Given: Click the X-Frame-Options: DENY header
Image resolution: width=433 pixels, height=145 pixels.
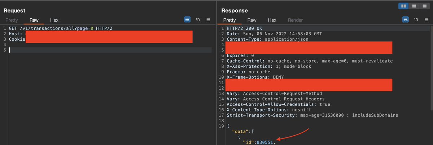Looking at the screenshot, I should coord(255,77).
